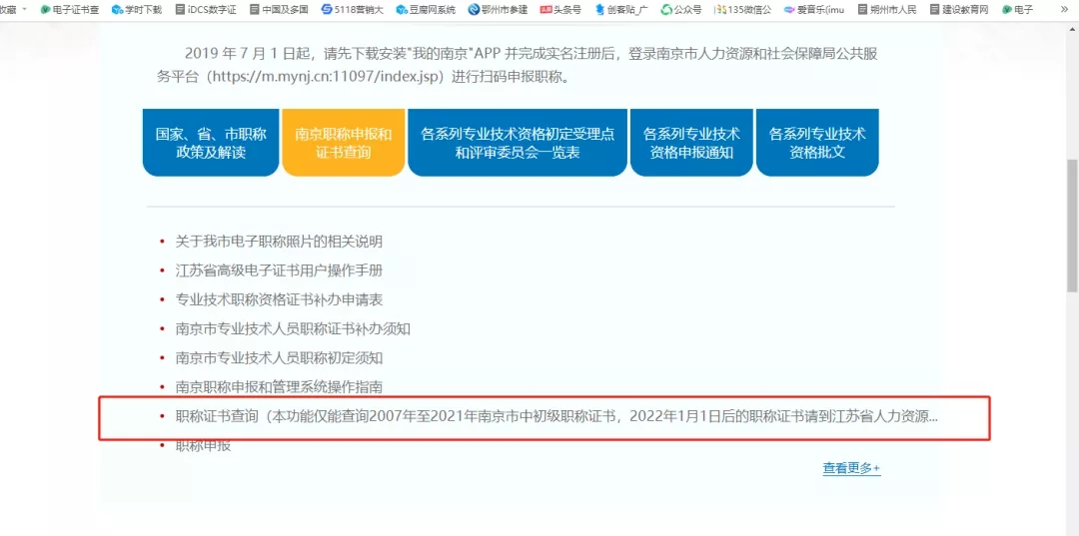The image size is (1079, 536).
Task: Open 南京市专业技术人员职称初定须知 link
Action: pos(279,357)
